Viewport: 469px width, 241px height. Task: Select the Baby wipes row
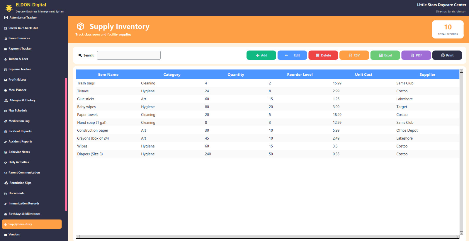pyautogui.click(x=268, y=107)
